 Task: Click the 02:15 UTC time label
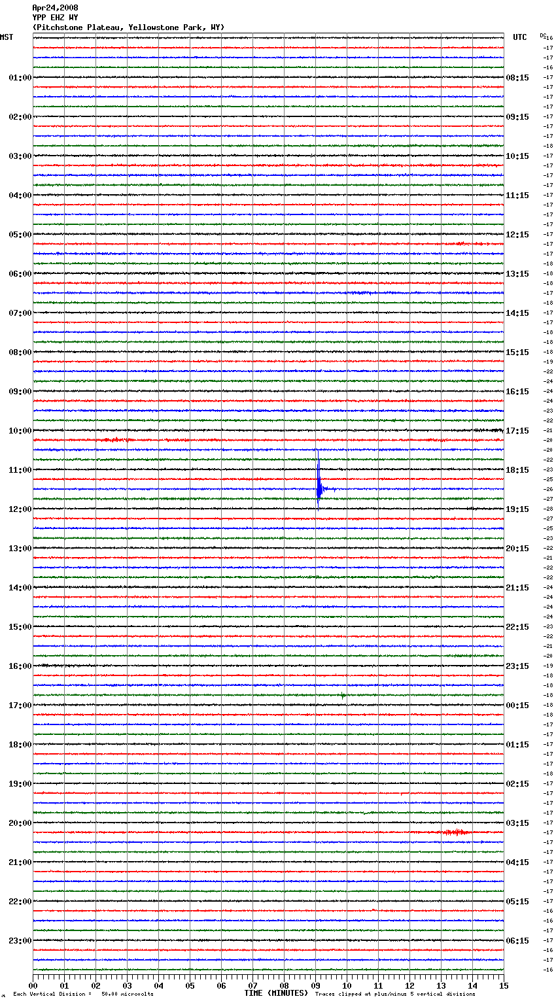click(x=517, y=784)
